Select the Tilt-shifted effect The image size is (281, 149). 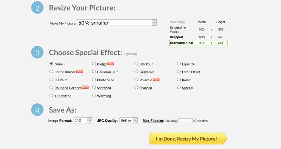[52, 95]
